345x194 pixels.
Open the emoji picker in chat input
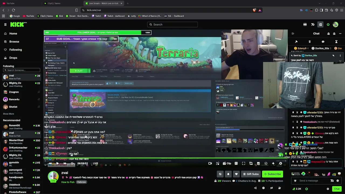[x=337, y=181]
